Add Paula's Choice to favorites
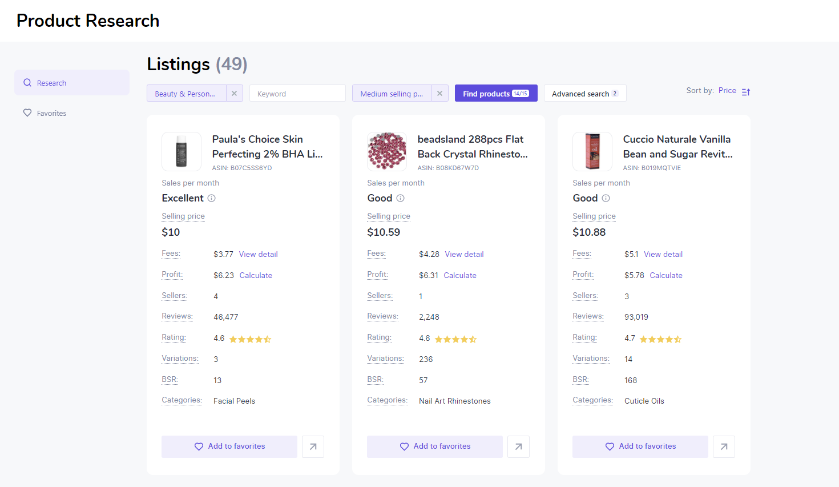The width and height of the screenshot is (839, 487). 229,446
